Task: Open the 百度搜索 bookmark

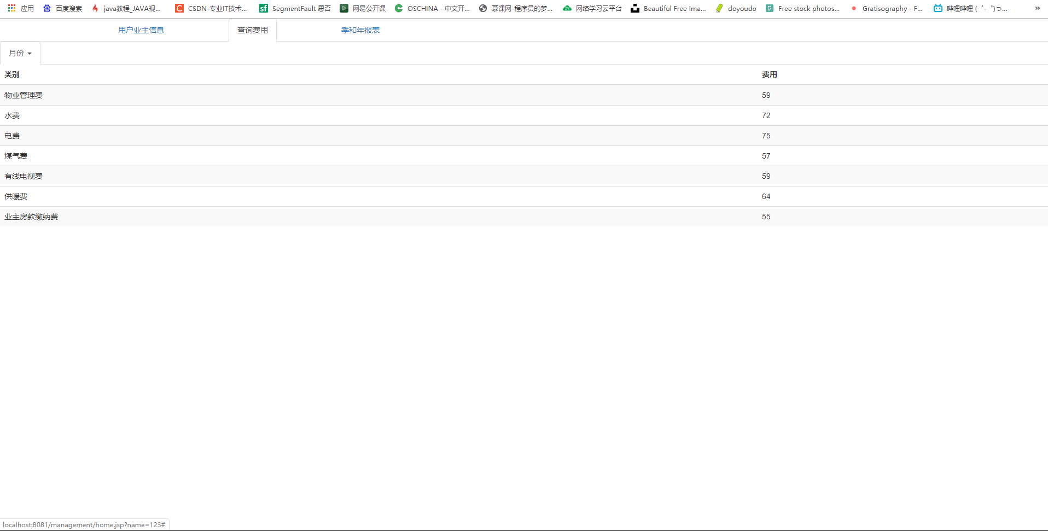Action: tap(62, 8)
